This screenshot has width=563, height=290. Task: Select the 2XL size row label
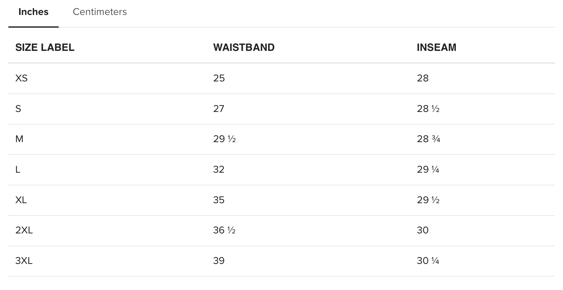pyautogui.click(x=24, y=230)
